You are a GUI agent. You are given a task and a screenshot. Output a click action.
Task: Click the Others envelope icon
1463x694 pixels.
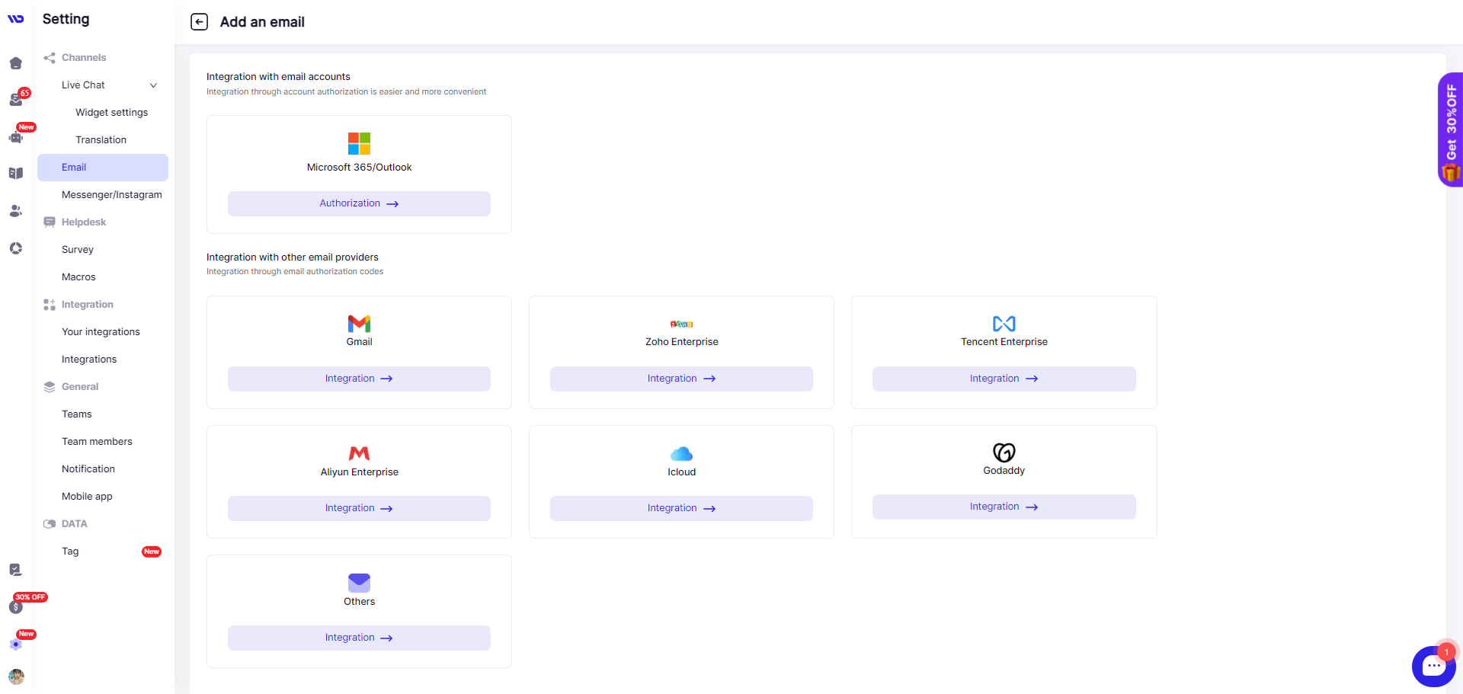point(359,583)
